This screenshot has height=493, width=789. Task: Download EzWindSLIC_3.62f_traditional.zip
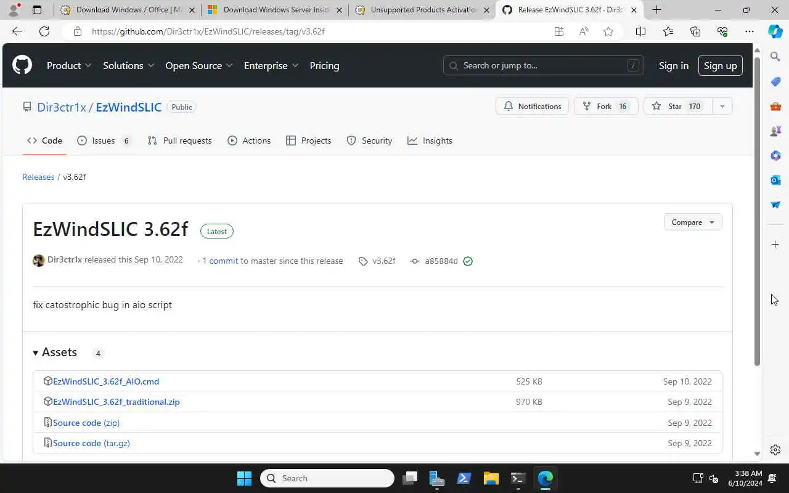pyautogui.click(x=117, y=402)
